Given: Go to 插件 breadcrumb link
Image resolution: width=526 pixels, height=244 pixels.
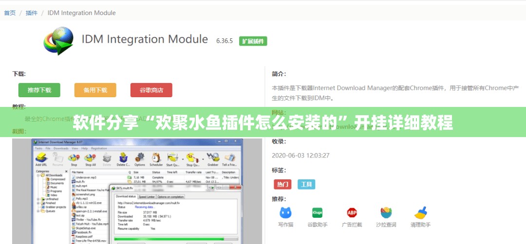Looking at the screenshot, I should point(32,13).
